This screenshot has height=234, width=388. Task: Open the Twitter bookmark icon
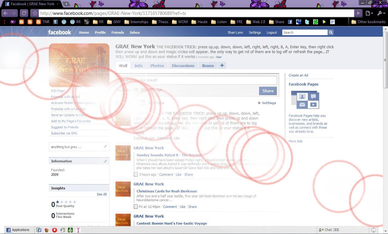[307, 22]
